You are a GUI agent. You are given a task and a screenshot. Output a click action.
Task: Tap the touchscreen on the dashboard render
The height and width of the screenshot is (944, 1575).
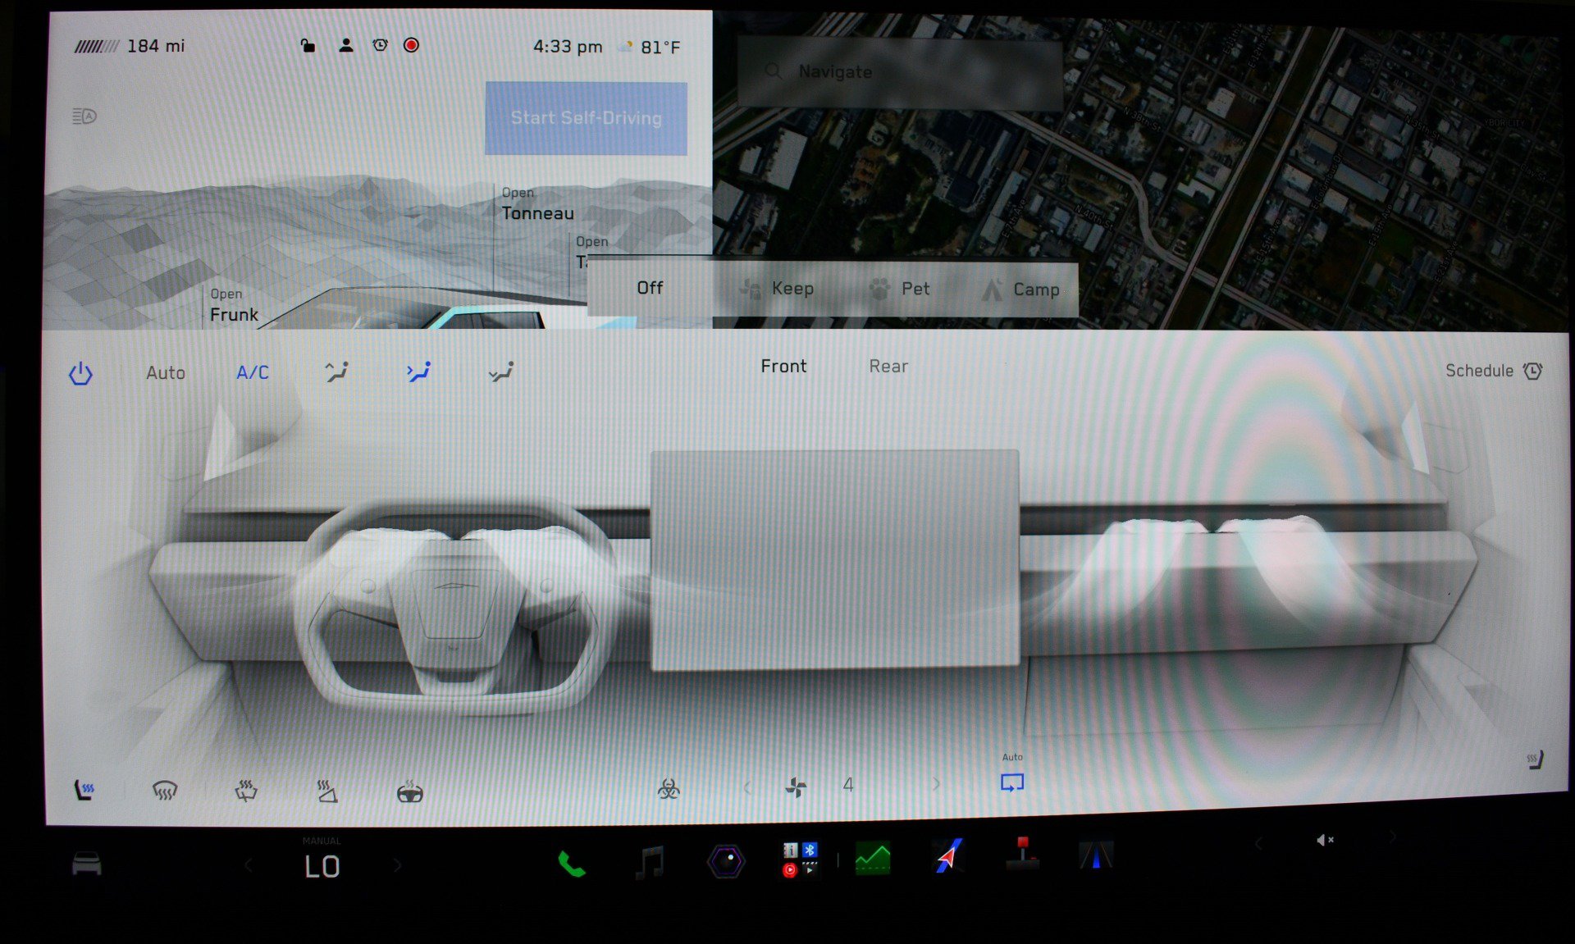click(835, 559)
